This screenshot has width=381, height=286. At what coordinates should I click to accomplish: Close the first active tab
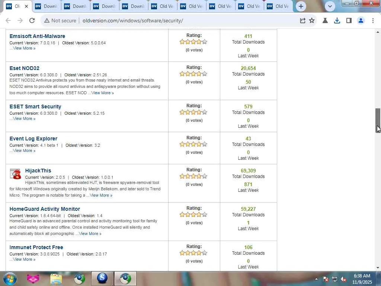pos(26,6)
